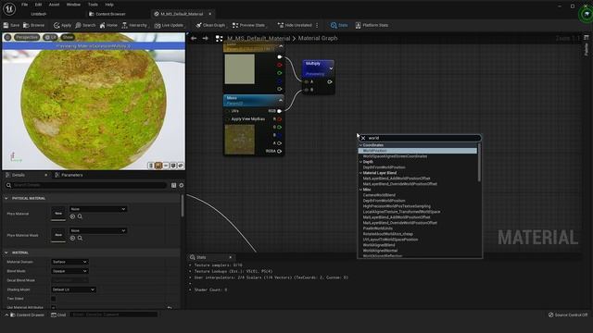This screenshot has height=333, width=593.
Task: Toggle Preview State in the toolbar
Action: tap(248, 25)
